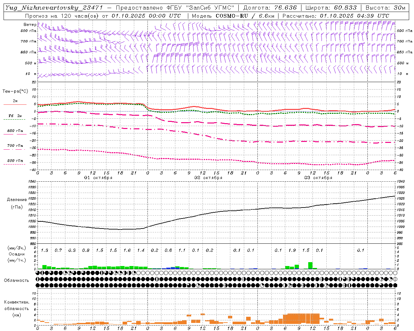The height and width of the screenshot is (331, 414).
Task: Click the '01 октября' date label
Action: click(x=98, y=178)
